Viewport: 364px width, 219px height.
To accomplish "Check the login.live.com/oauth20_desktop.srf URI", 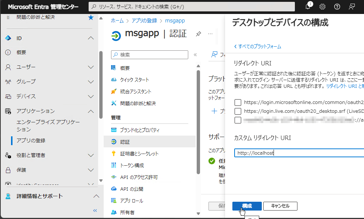I will tap(238, 112).
